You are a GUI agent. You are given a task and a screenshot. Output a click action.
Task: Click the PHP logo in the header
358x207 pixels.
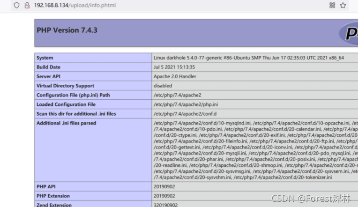tap(349, 33)
